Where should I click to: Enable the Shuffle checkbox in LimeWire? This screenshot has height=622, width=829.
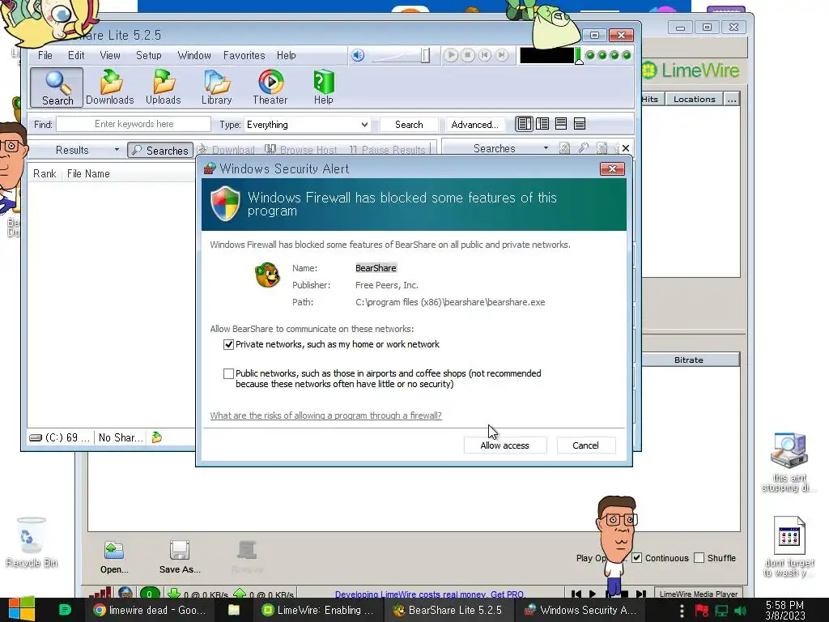click(x=699, y=558)
